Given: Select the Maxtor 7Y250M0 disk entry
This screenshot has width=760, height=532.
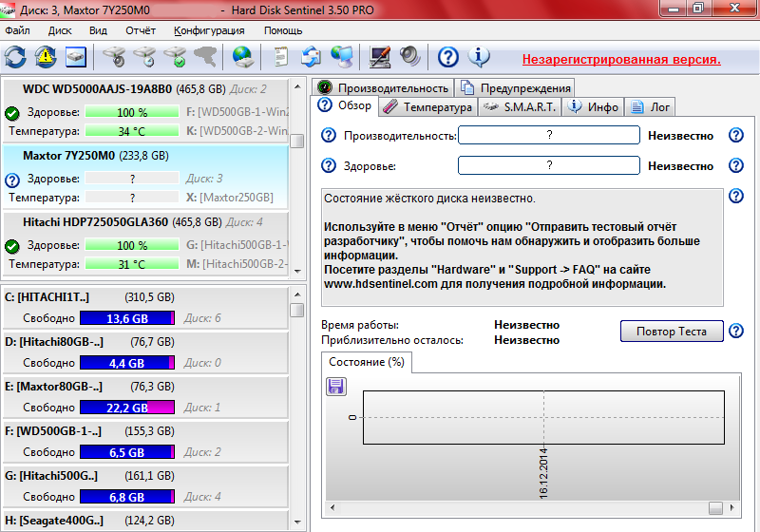Looking at the screenshot, I should [x=145, y=177].
